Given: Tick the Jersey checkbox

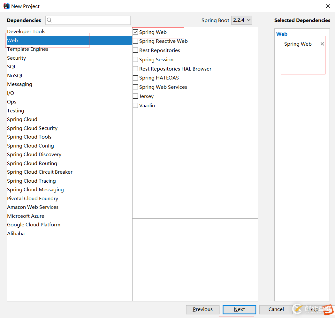Looking at the screenshot, I should click(x=135, y=96).
